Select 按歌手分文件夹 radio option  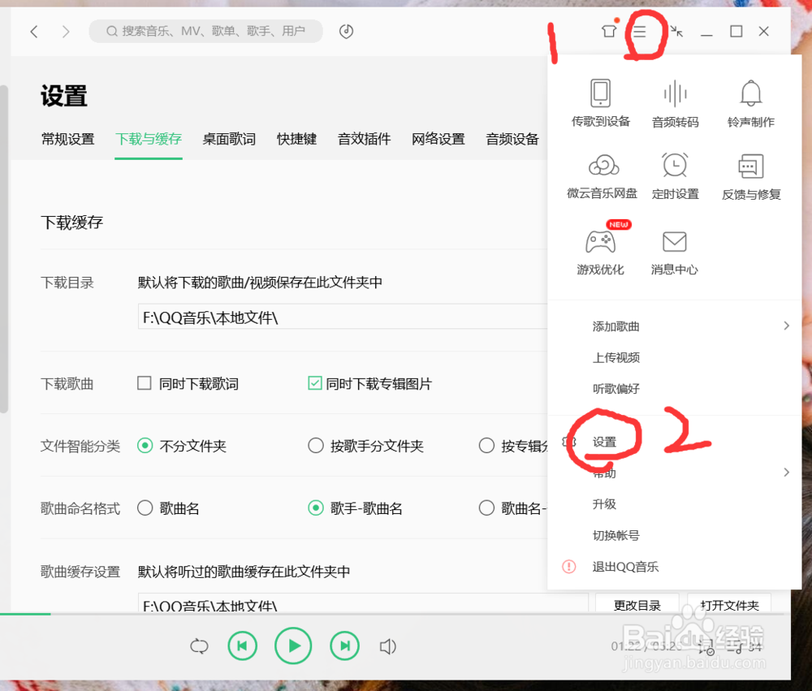pyautogui.click(x=316, y=446)
